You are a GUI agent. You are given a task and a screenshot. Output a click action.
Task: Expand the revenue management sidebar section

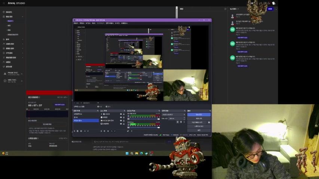point(22,53)
